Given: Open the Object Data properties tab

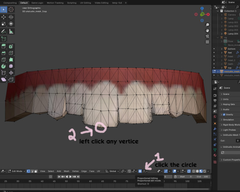Looking at the screenshot, I should (x=215, y=150).
